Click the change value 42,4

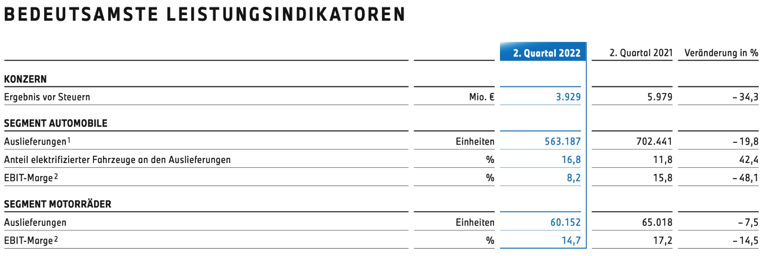click(749, 160)
